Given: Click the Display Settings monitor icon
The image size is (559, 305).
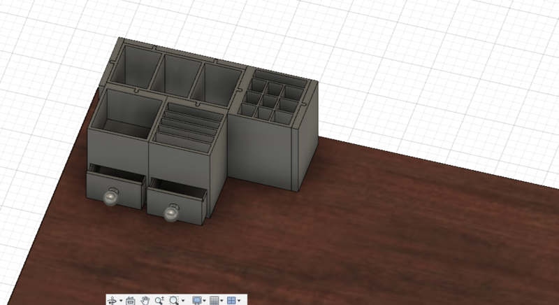Looking at the screenshot, I should (196, 300).
